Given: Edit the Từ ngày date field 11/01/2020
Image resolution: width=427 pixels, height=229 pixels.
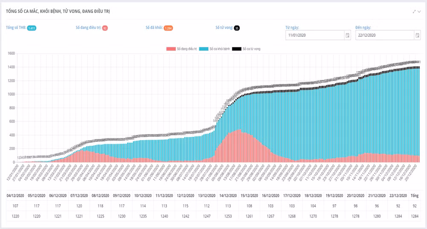Looking at the screenshot, I should coord(315,35).
